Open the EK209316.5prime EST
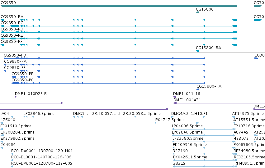The image size is (265, 168). click(190, 145)
